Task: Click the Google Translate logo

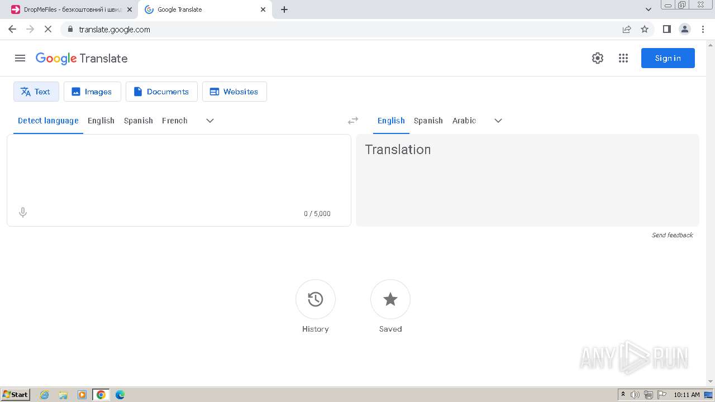Action: (82, 58)
